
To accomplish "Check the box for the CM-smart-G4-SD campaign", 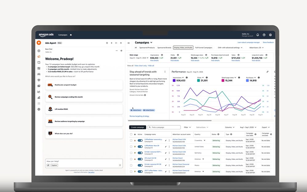I will click(131, 159).
